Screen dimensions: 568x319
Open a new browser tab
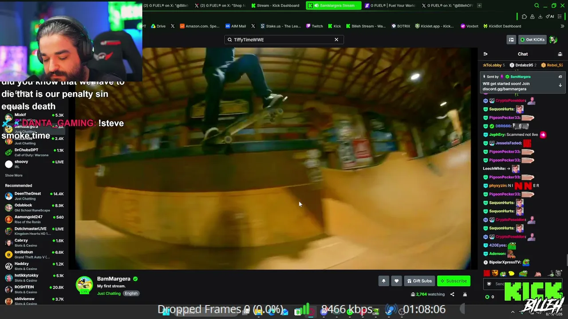pyautogui.click(x=479, y=6)
